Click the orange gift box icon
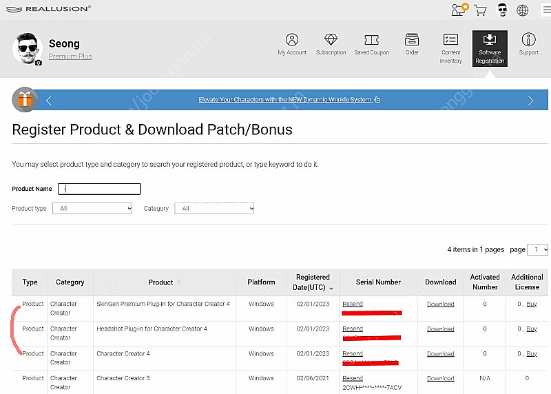Screen dimensions: 551x394 tap(25, 99)
